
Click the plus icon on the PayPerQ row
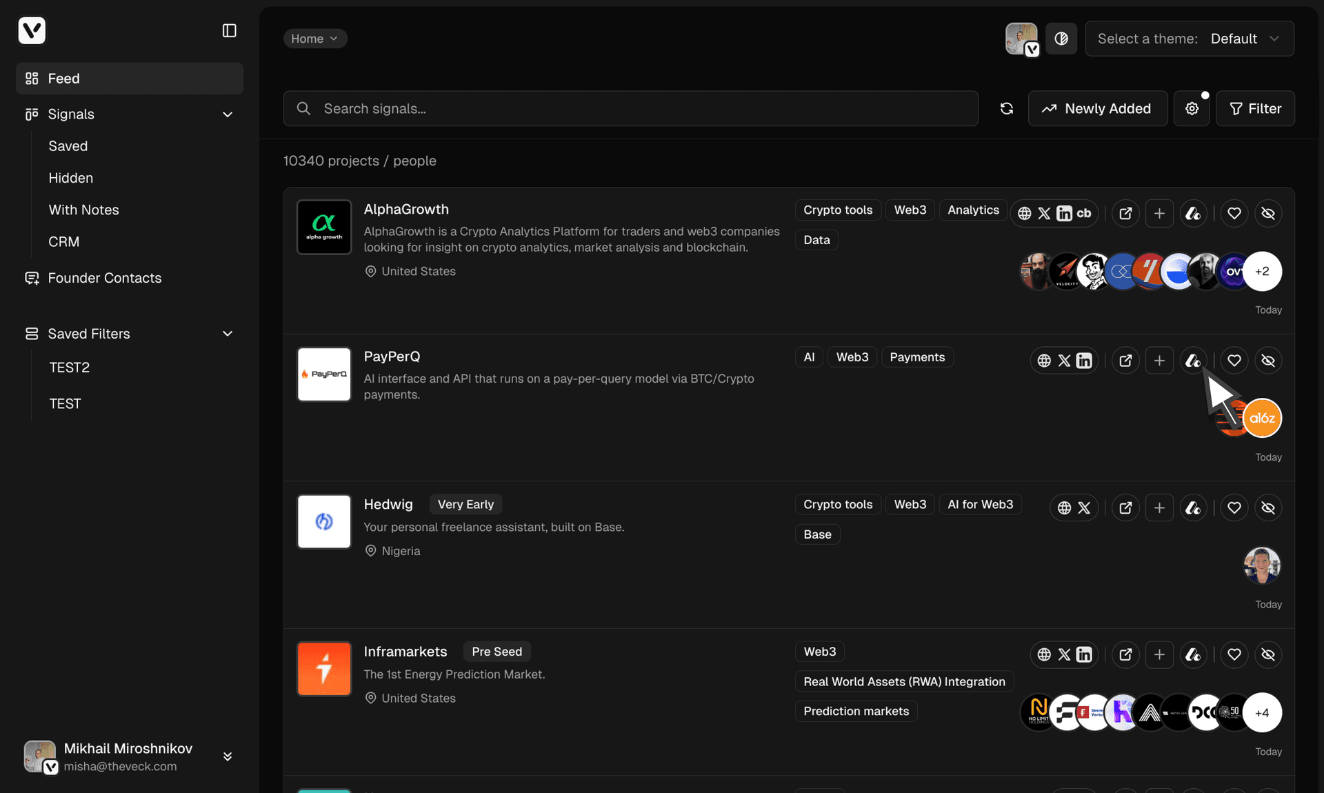[x=1159, y=360]
